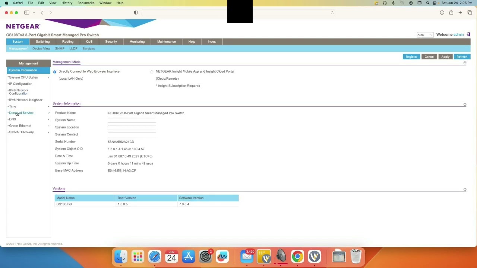Viewport: 477px width, 268px height.
Task: Open the Device View subtab
Action: click(x=41, y=49)
